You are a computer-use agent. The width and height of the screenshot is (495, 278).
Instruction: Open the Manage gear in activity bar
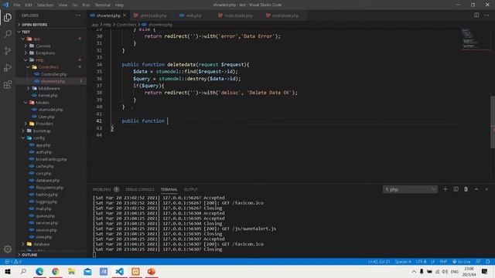click(8, 249)
